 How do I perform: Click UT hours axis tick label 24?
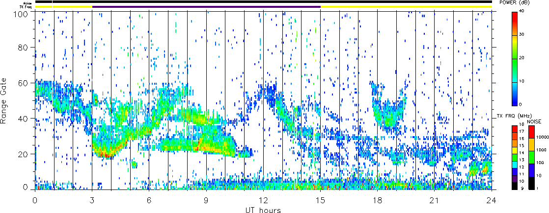tap(492, 200)
